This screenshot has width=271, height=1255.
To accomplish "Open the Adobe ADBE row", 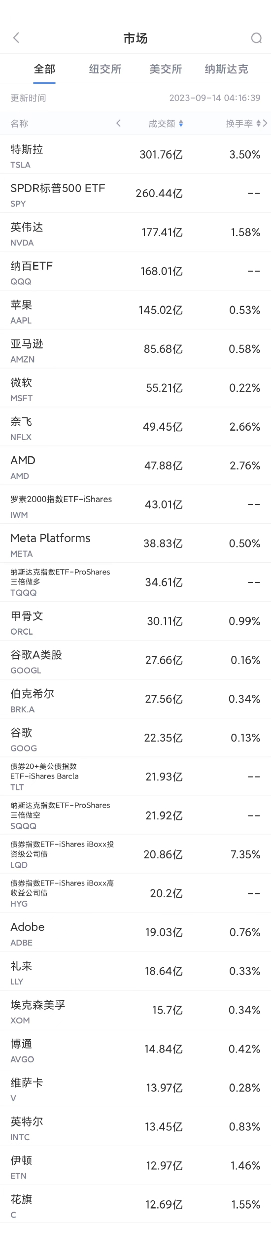I will pyautogui.click(x=135, y=932).
